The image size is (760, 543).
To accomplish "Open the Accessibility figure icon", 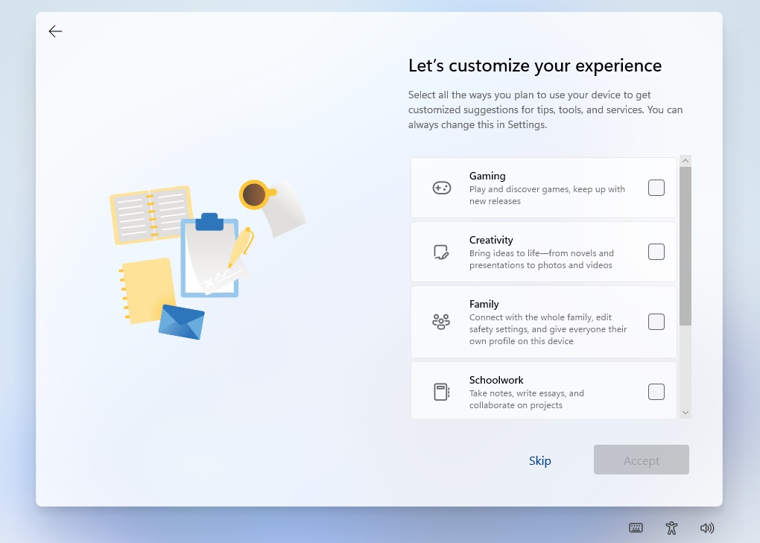I will pyautogui.click(x=671, y=528).
